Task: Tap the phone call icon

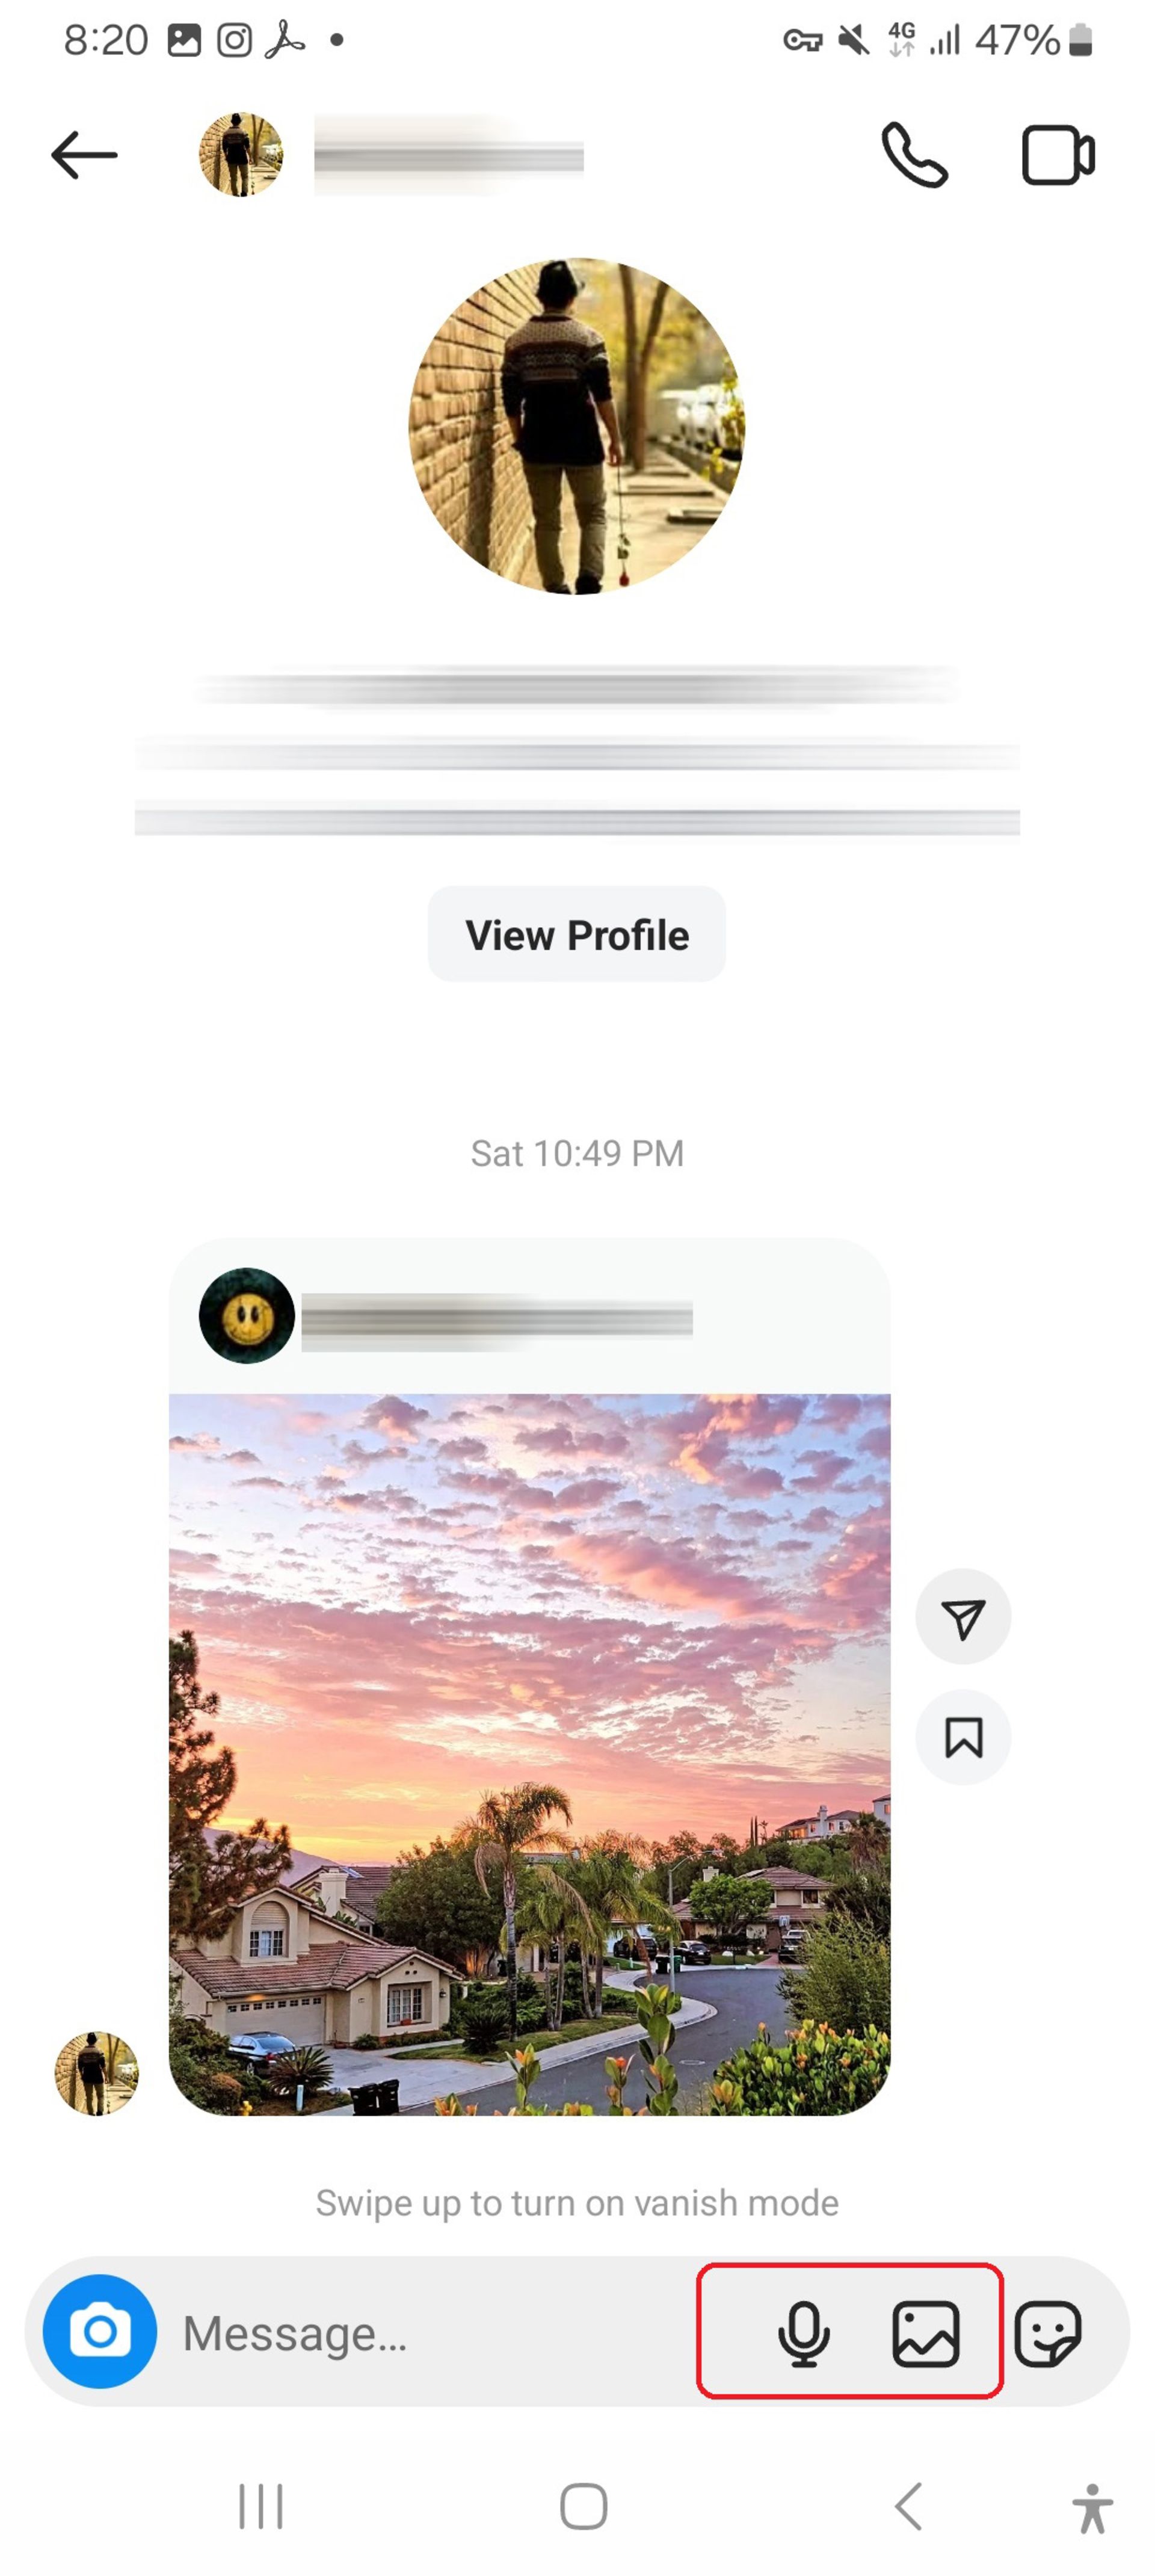Action: pos(914,155)
